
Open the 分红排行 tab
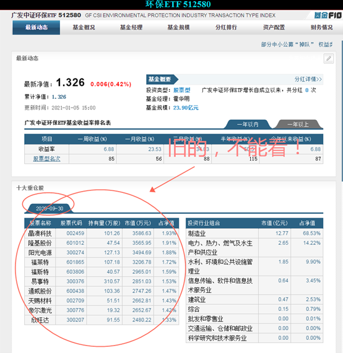(226, 27)
